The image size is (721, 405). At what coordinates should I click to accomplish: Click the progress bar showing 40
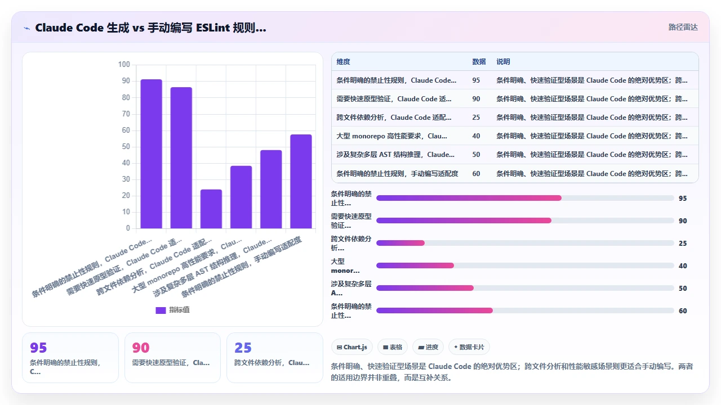click(x=525, y=265)
